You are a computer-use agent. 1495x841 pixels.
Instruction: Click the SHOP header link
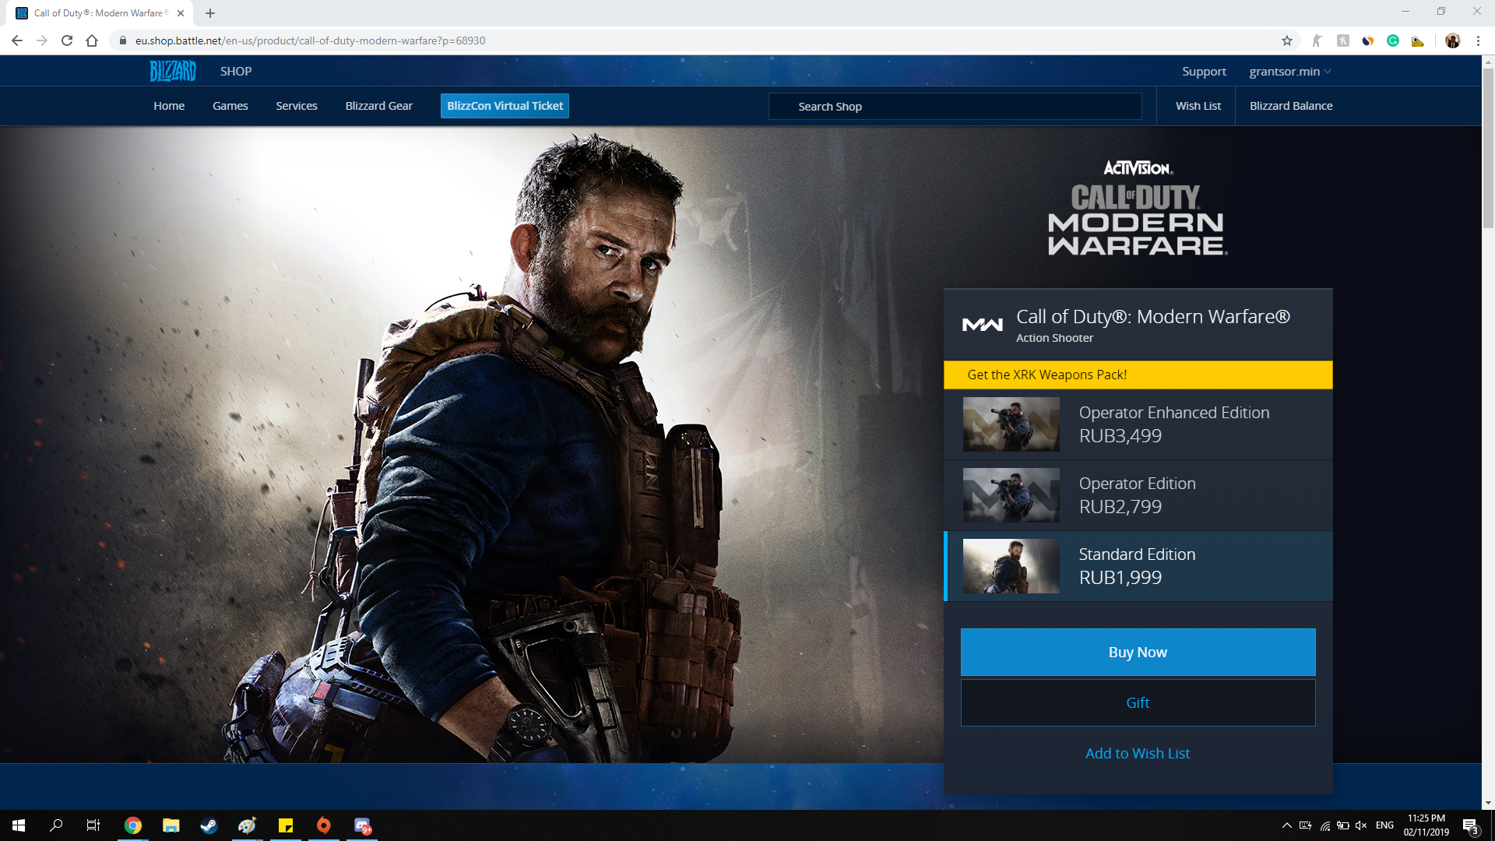(236, 71)
